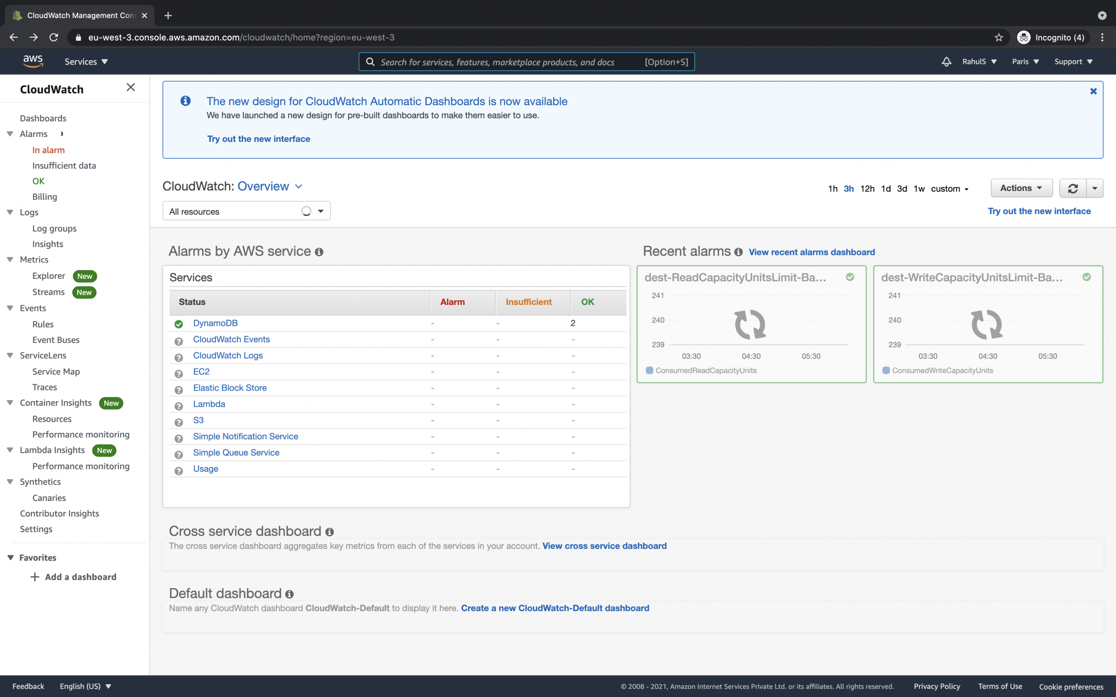
Task: Select the 1d time range
Action: (886, 189)
